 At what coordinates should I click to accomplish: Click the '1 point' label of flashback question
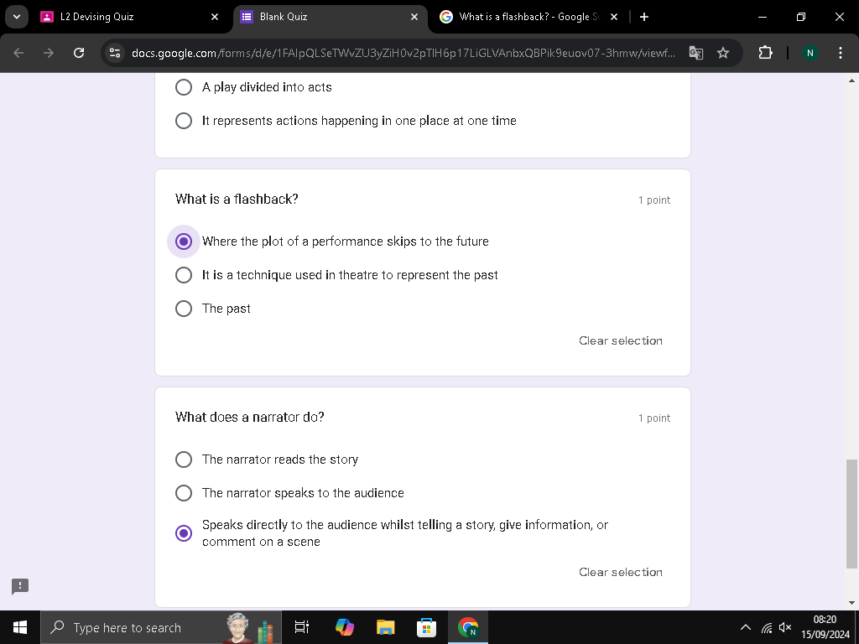pyautogui.click(x=654, y=200)
